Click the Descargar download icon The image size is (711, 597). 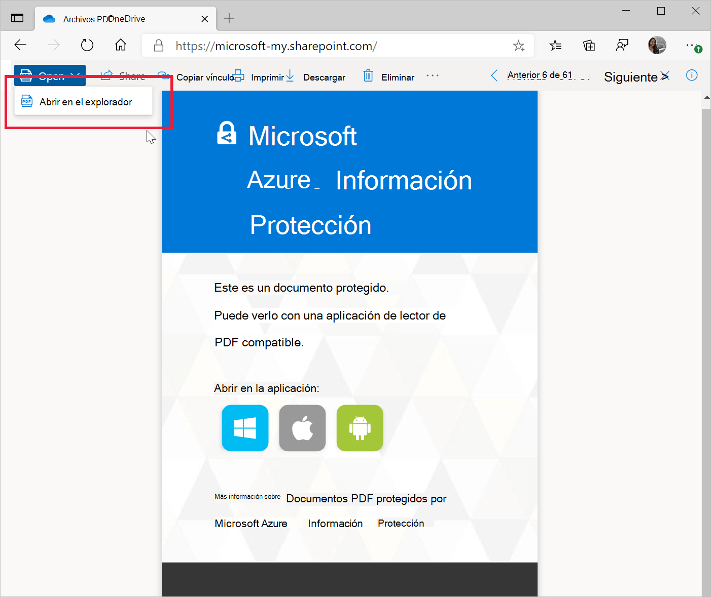point(290,76)
